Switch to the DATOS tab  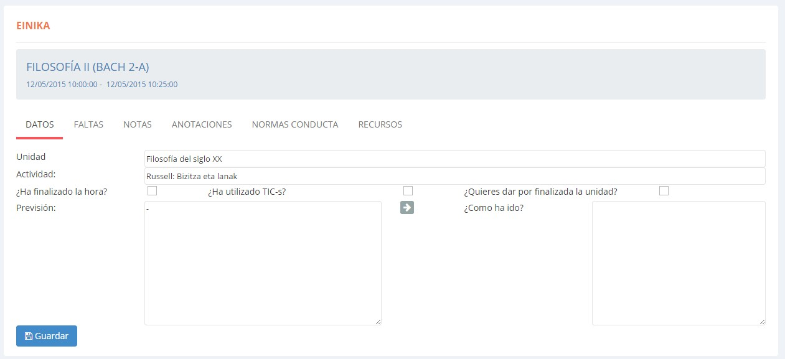(39, 124)
